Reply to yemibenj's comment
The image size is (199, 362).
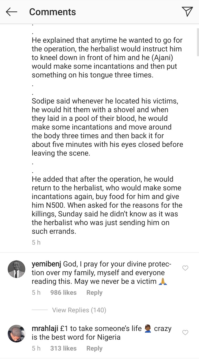click(x=94, y=292)
